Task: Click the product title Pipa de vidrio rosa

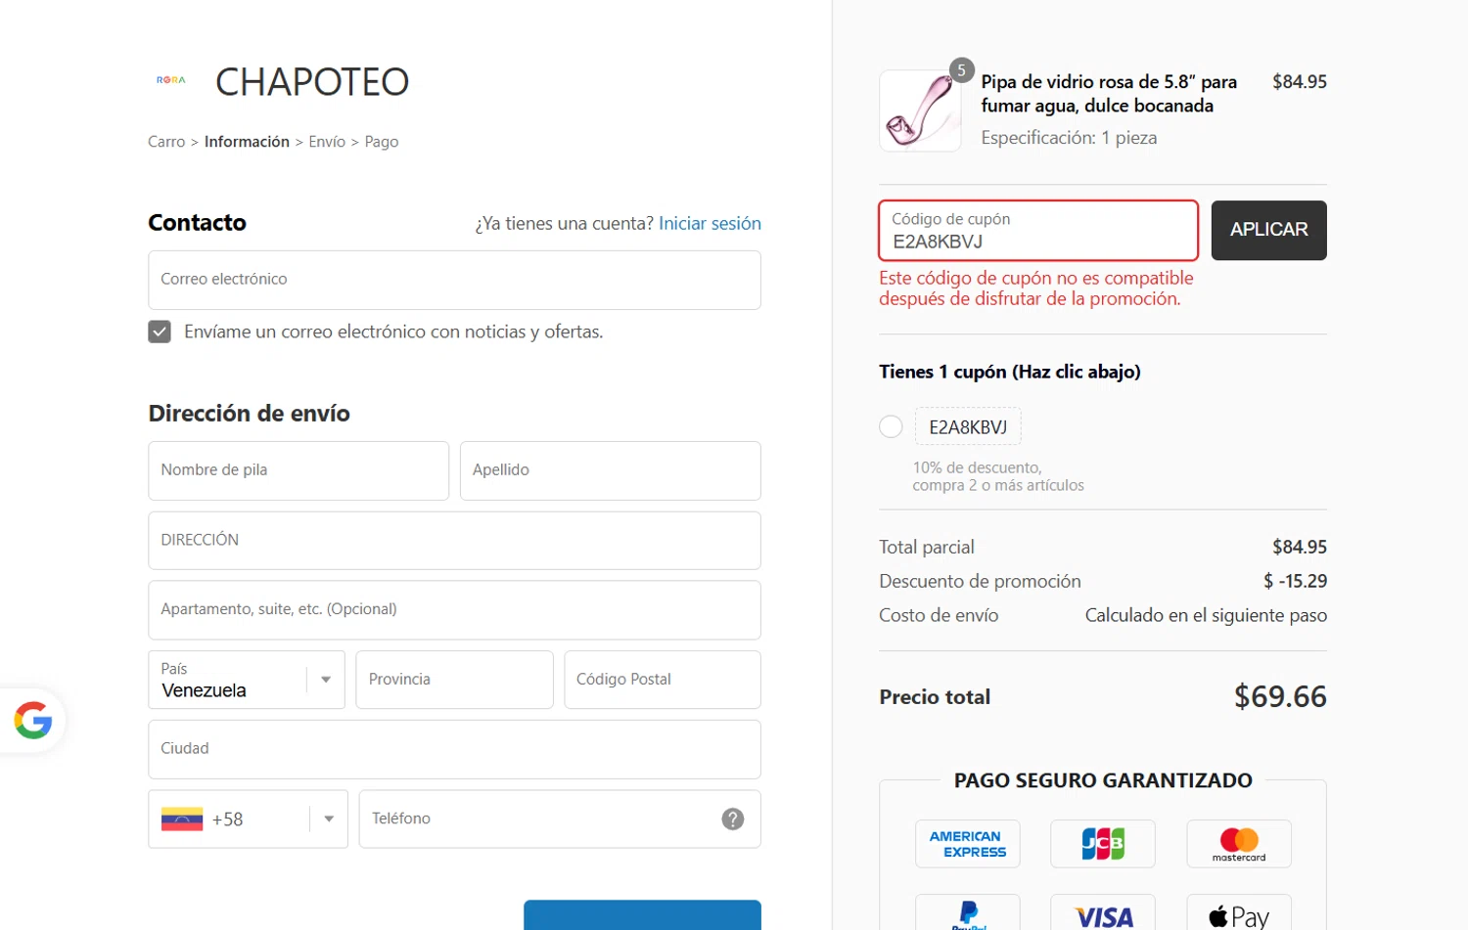Action: click(x=1109, y=94)
